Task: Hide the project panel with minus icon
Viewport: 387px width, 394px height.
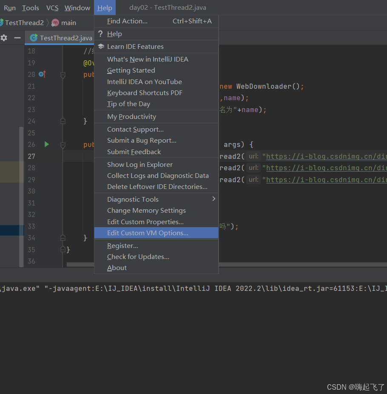Action: (17, 38)
